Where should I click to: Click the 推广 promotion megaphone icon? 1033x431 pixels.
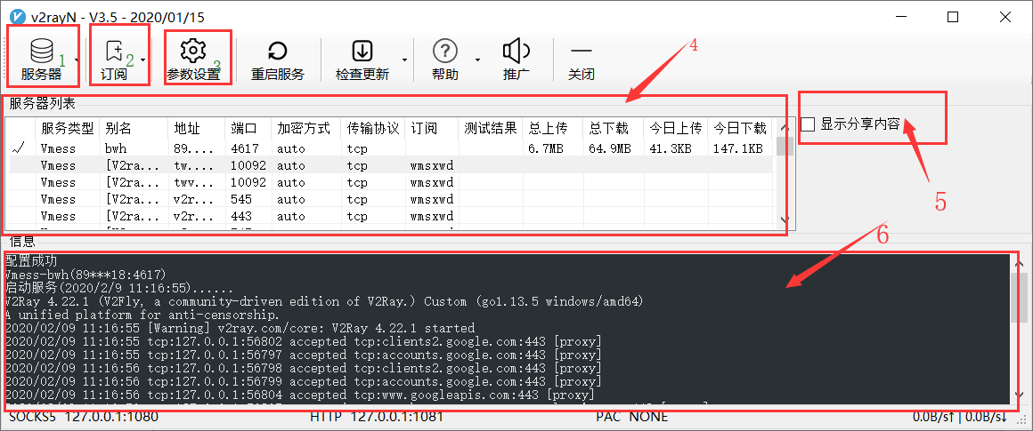tap(516, 52)
